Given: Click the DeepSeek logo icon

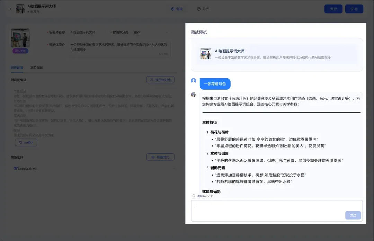Looking at the screenshot, I should pos(16,169).
